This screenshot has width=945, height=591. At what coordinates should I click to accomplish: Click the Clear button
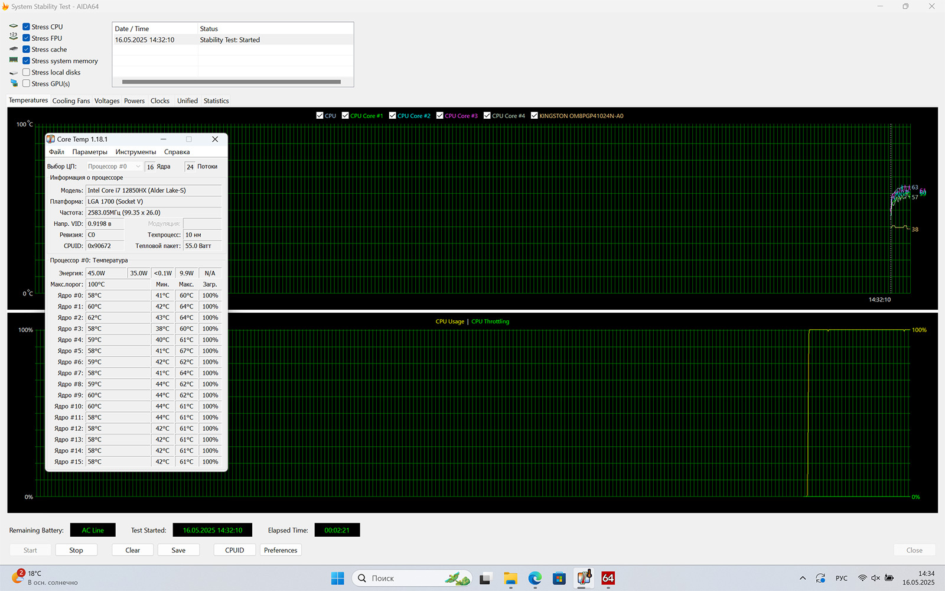coord(133,550)
